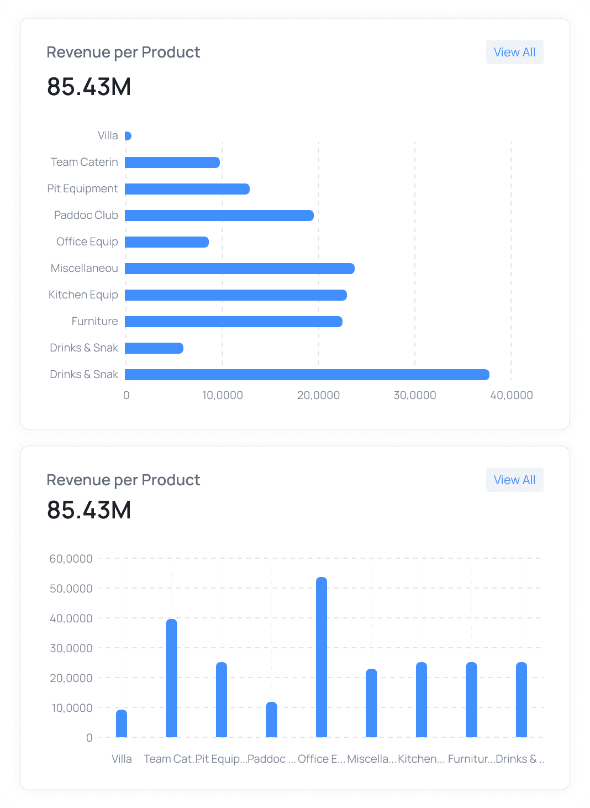Click the Office Equip bar
The width and height of the screenshot is (590, 808).
[166, 241]
